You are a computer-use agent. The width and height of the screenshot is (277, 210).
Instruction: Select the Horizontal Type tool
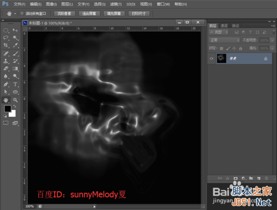[16, 85]
